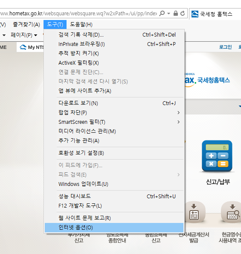
Task: Open 다운로드 보기(N)
Action: [x=114, y=103]
